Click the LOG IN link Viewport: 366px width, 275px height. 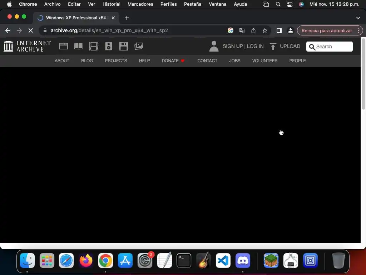pos(255,46)
